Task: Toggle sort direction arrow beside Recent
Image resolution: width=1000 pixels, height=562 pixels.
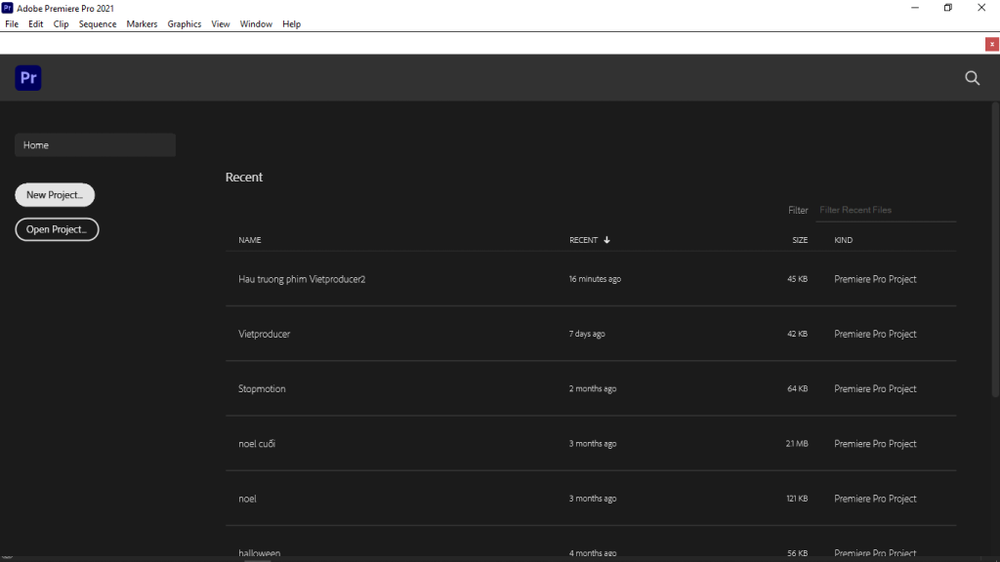Action: click(606, 240)
